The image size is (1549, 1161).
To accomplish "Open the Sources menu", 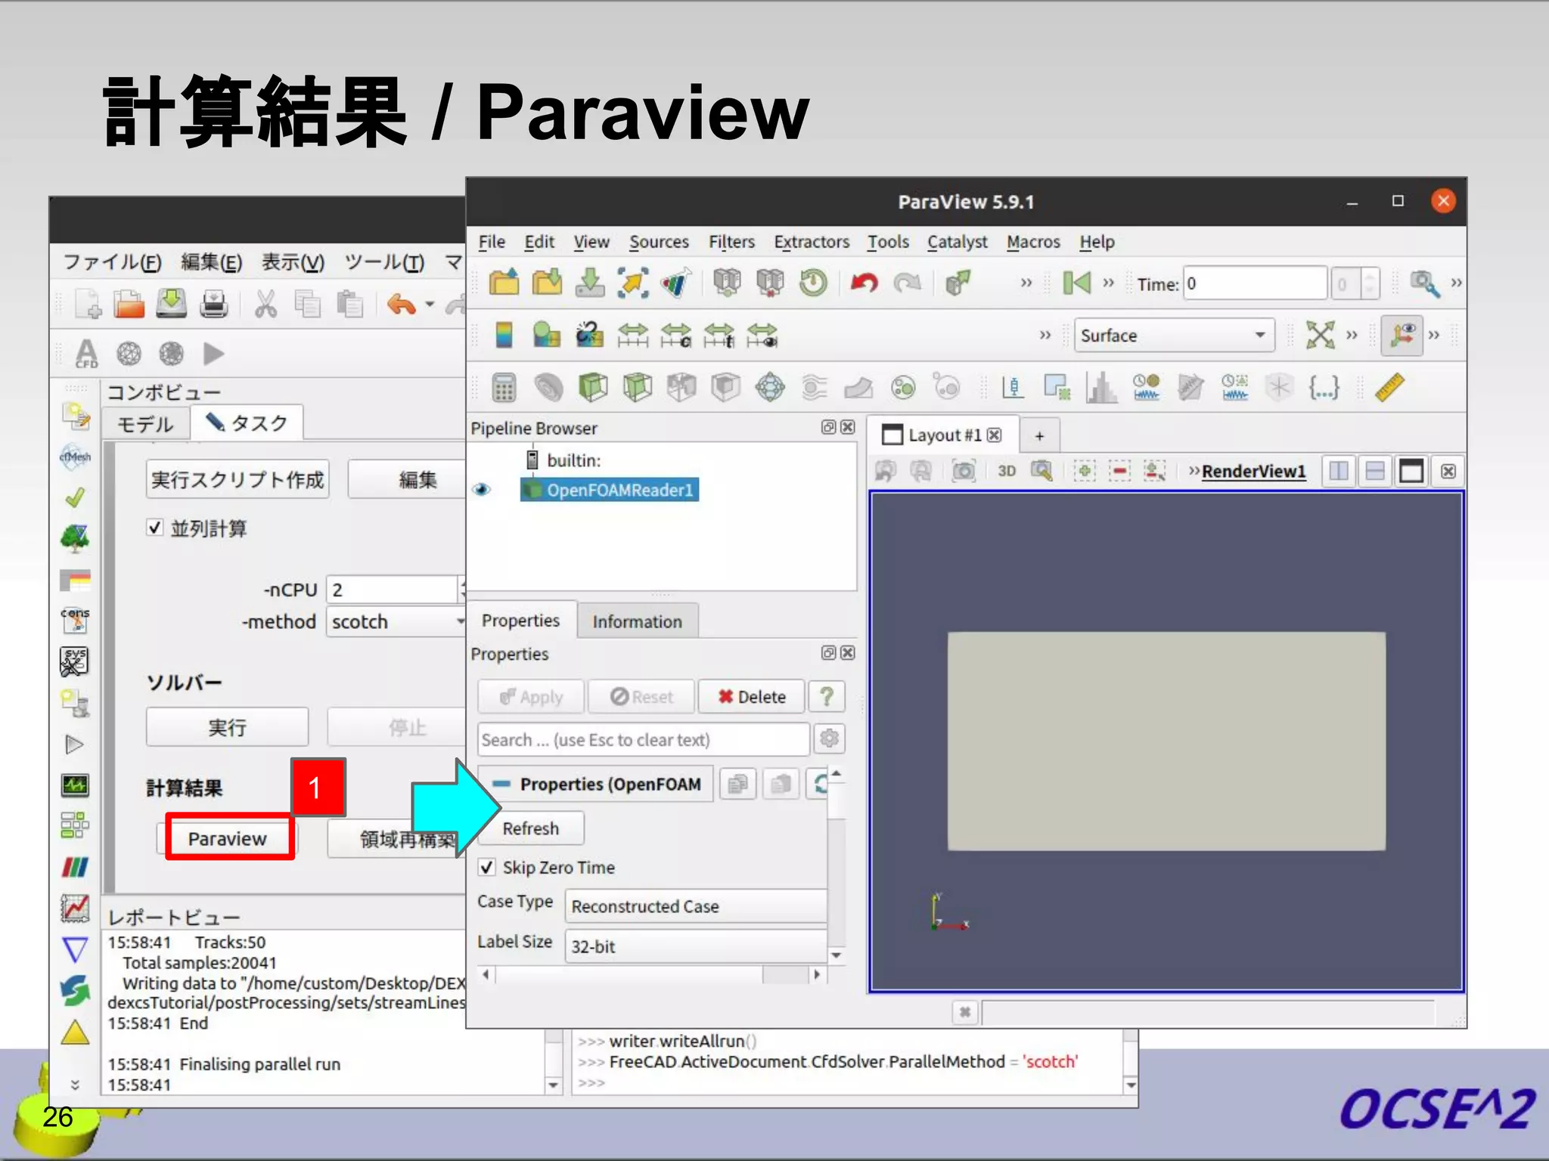I will pos(659,242).
